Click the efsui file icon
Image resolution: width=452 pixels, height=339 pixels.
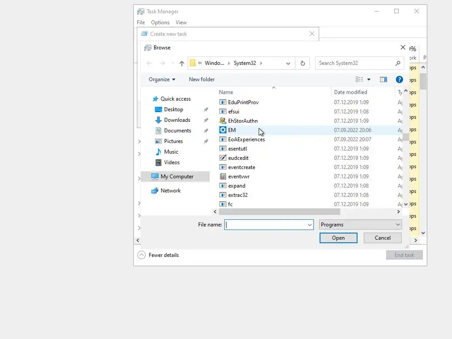(x=223, y=112)
